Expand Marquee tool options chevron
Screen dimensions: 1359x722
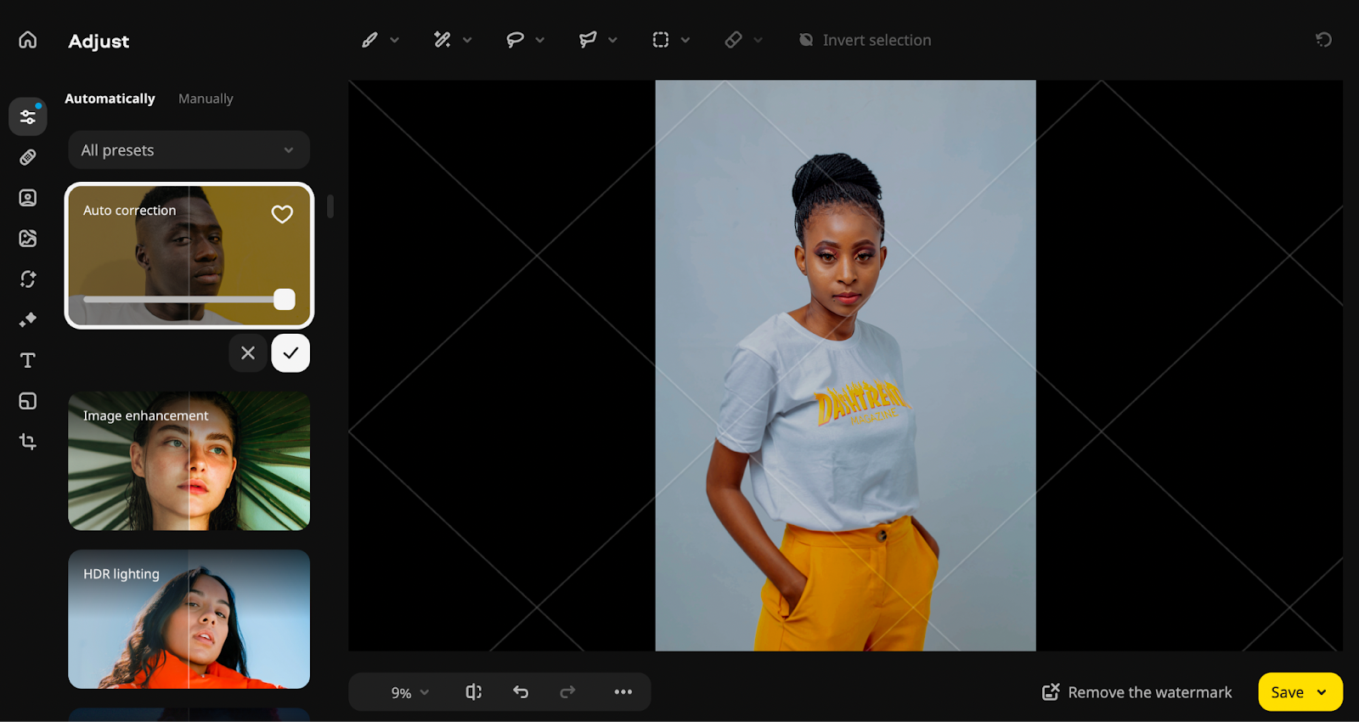(685, 40)
